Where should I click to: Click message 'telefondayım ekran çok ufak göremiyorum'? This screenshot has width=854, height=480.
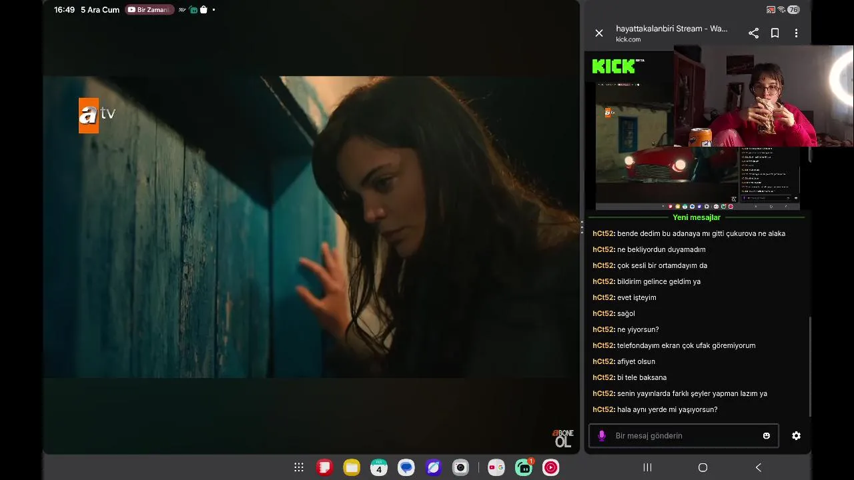(x=686, y=345)
